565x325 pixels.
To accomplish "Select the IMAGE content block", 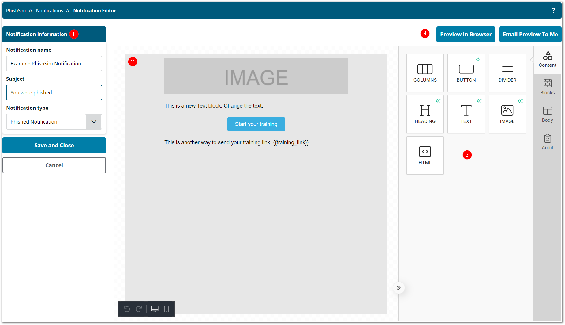I will 507,114.
